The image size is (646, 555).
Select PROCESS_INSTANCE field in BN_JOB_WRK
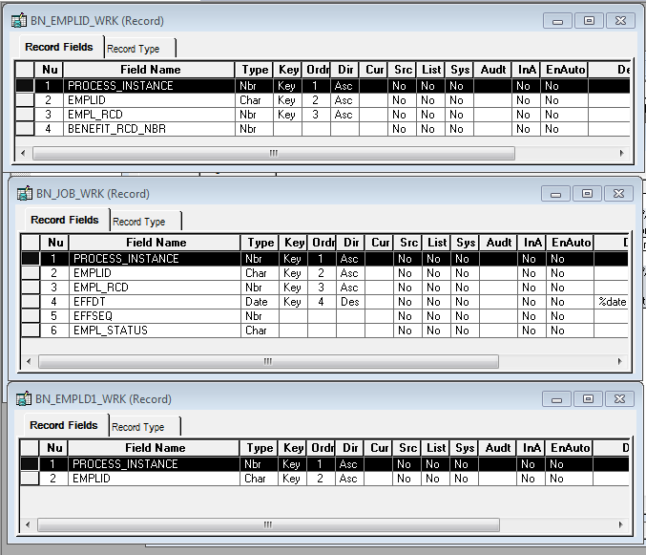(x=155, y=259)
